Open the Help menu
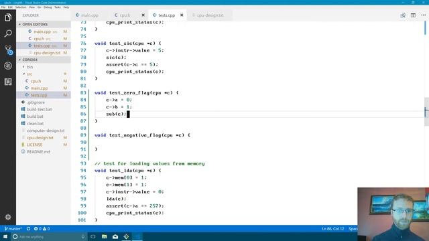This screenshot has width=429, height=241. coord(66,7)
